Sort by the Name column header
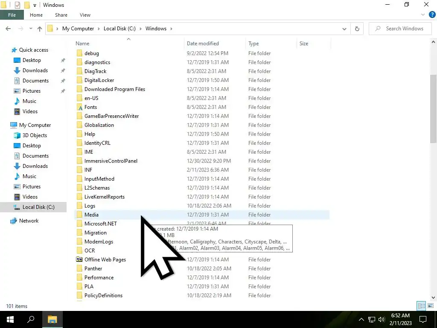437x328 pixels. point(82,44)
